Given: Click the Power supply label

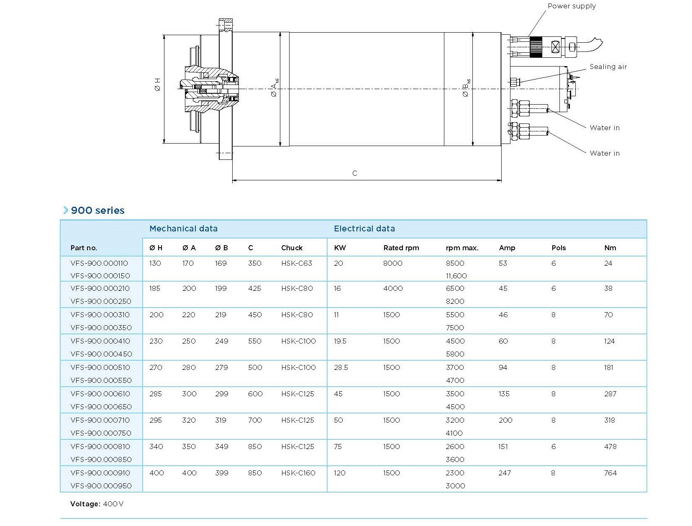Looking at the screenshot, I should (x=572, y=6).
